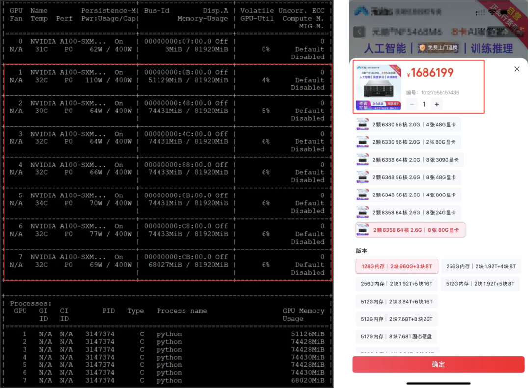Viewport: 530px width, 389px height.
Task: Tap thumbnail icon beside 8张80G显卡 option
Action: click(x=362, y=230)
